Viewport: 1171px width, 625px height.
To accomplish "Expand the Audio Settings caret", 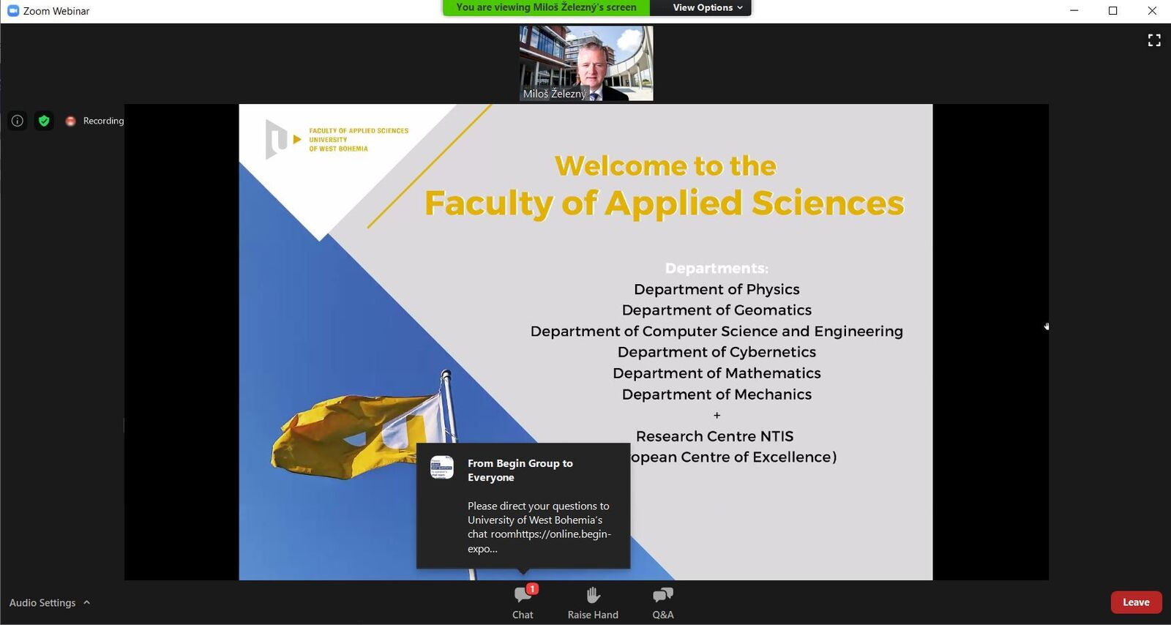I will point(87,602).
